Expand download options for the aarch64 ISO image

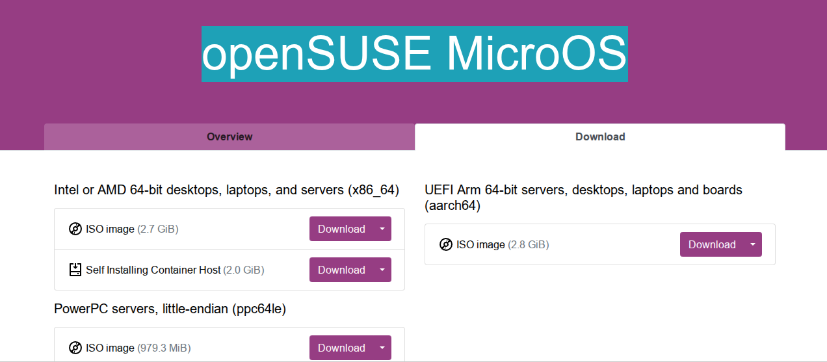click(x=753, y=244)
